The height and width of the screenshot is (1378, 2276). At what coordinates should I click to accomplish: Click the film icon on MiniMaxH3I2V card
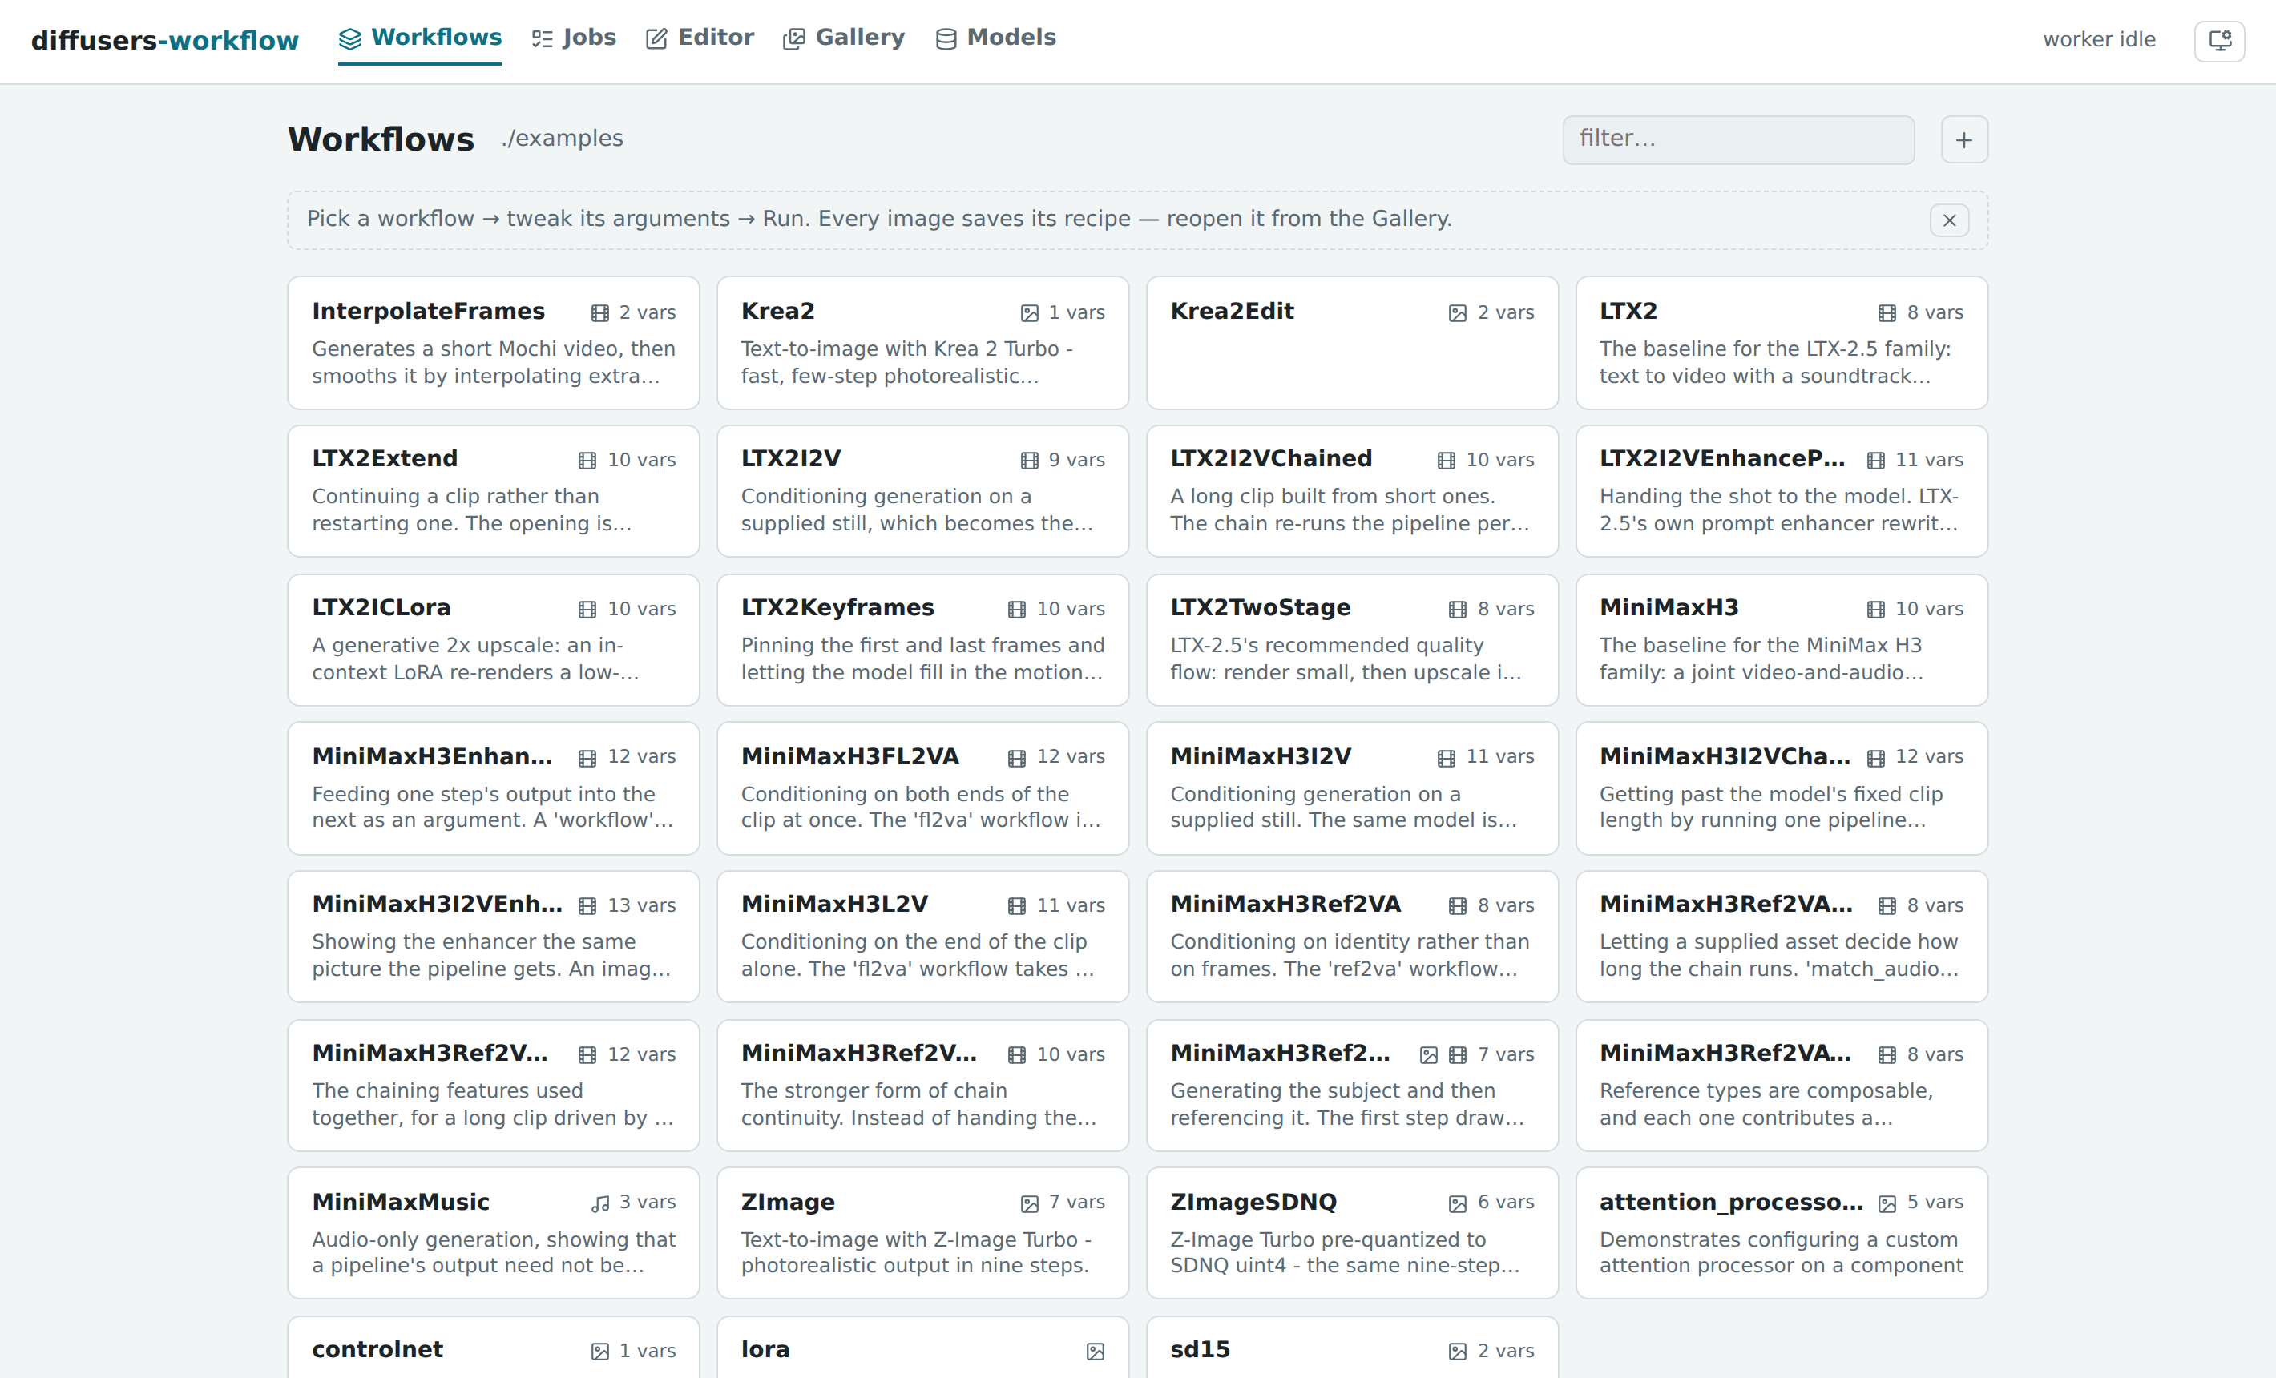click(1447, 758)
